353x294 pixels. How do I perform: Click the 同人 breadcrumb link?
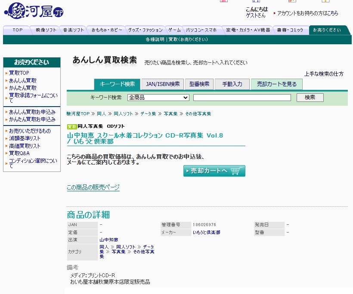pyautogui.click(x=101, y=114)
